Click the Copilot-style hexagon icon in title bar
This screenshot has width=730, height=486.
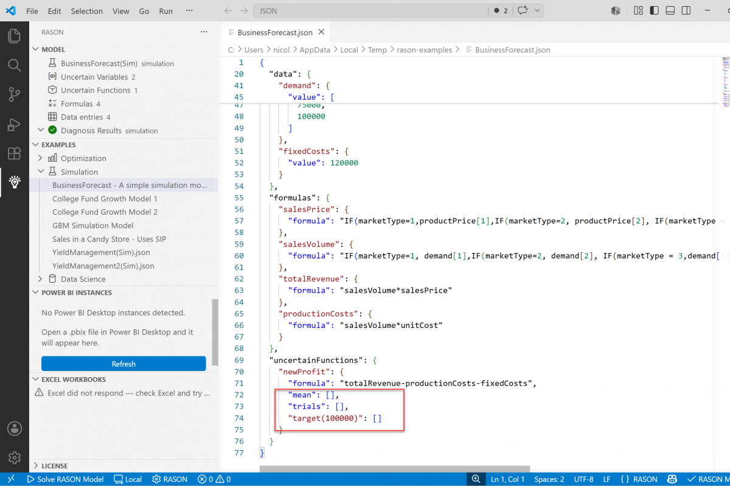click(x=616, y=11)
